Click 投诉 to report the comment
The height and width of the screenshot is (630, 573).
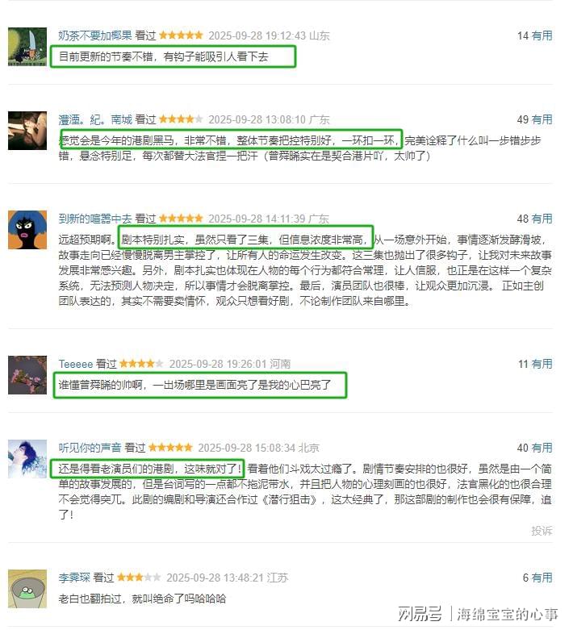click(542, 531)
